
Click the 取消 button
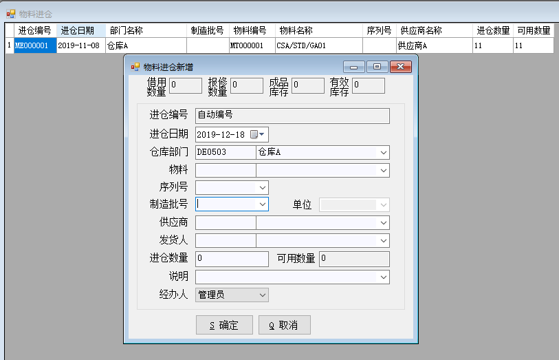pyautogui.click(x=284, y=326)
